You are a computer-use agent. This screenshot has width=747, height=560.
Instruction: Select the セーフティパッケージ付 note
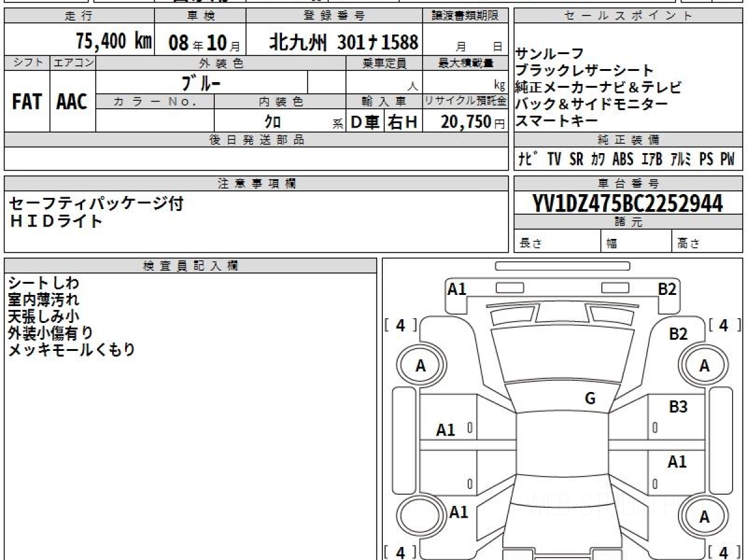tap(96, 203)
